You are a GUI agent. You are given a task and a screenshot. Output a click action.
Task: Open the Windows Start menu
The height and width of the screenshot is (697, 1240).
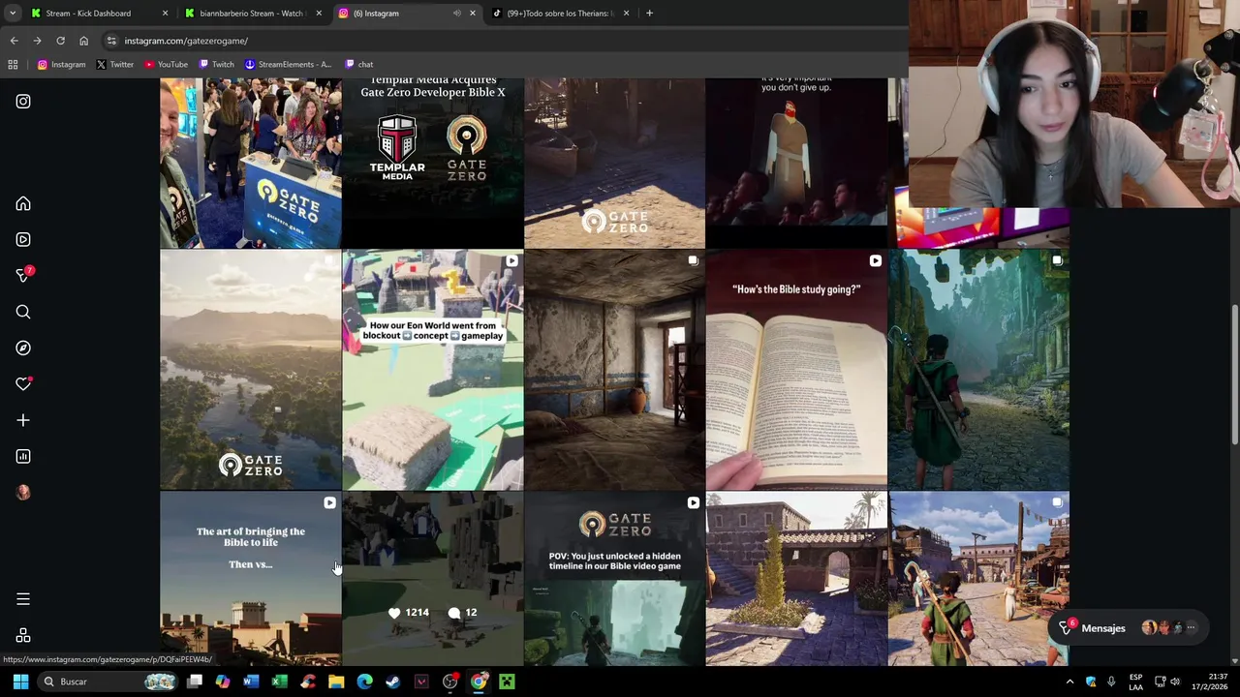[x=20, y=682]
